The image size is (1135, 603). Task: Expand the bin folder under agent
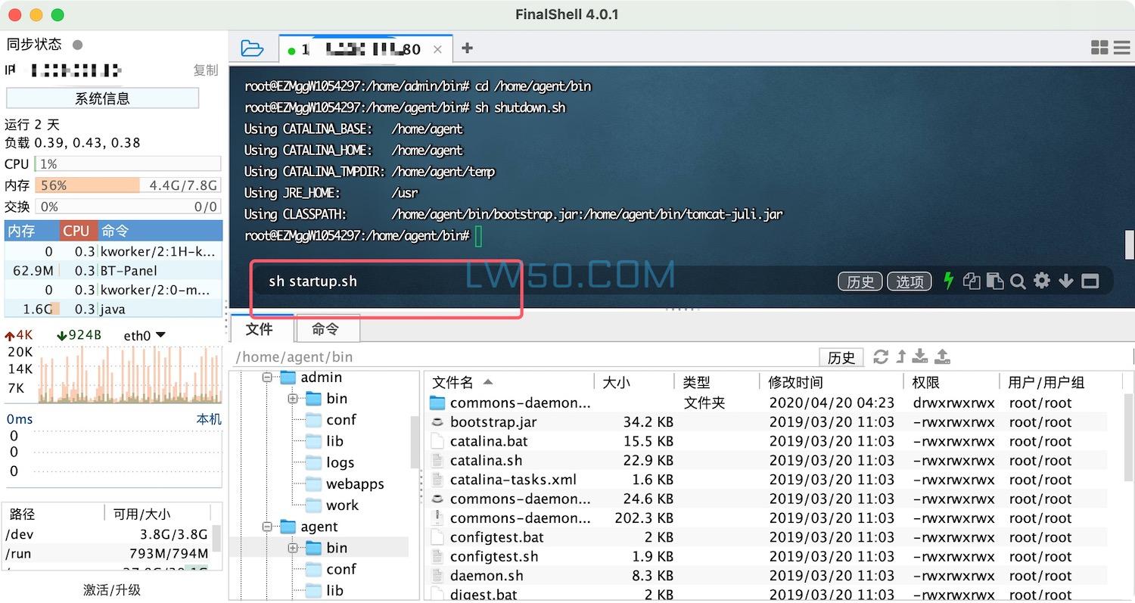click(x=293, y=548)
